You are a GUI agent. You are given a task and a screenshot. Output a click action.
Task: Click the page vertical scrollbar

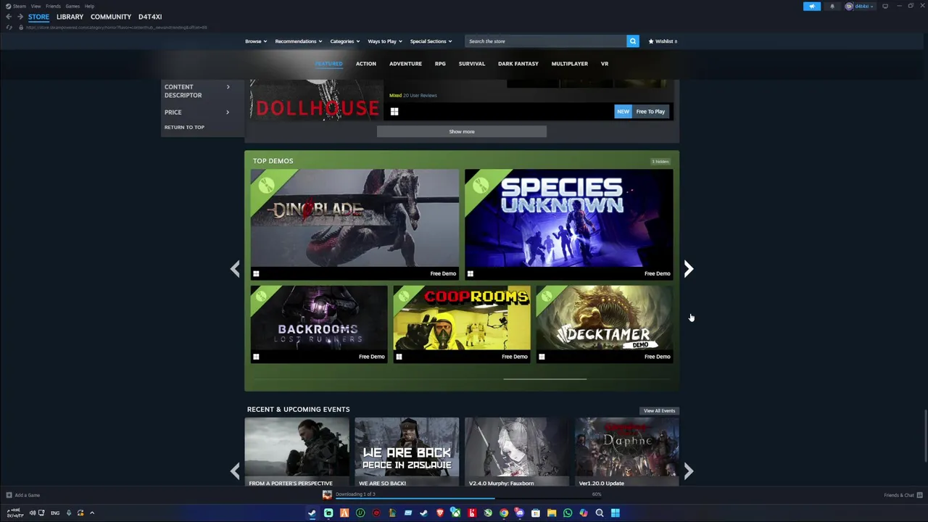tap(925, 435)
